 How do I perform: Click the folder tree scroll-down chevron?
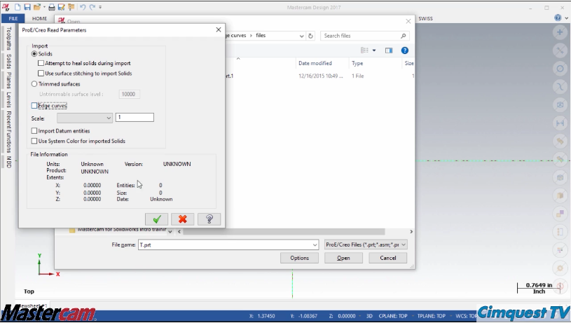(x=170, y=232)
